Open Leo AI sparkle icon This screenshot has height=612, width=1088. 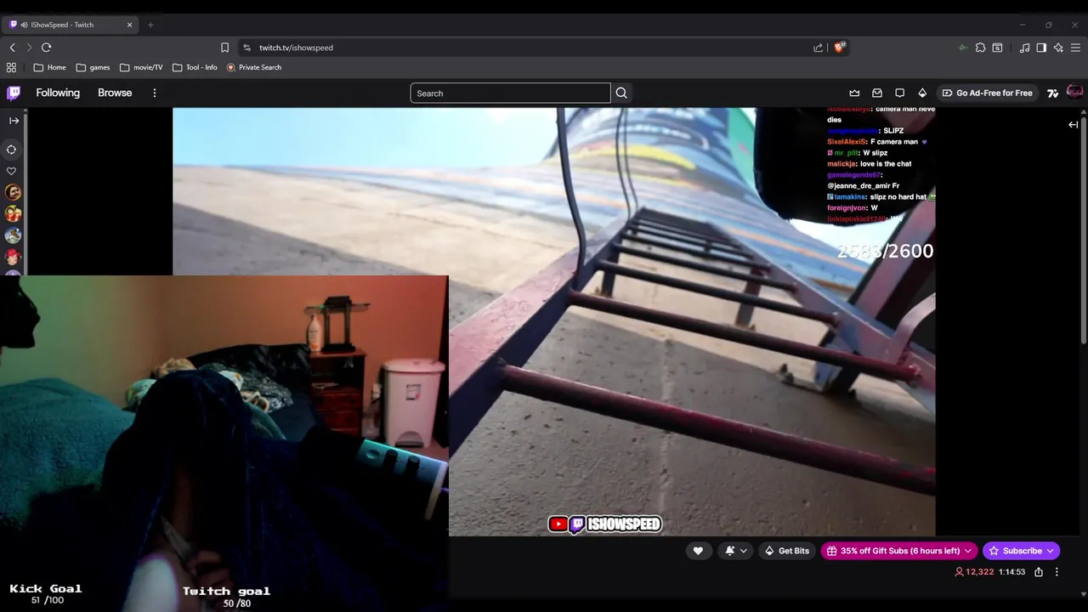pos(1058,48)
